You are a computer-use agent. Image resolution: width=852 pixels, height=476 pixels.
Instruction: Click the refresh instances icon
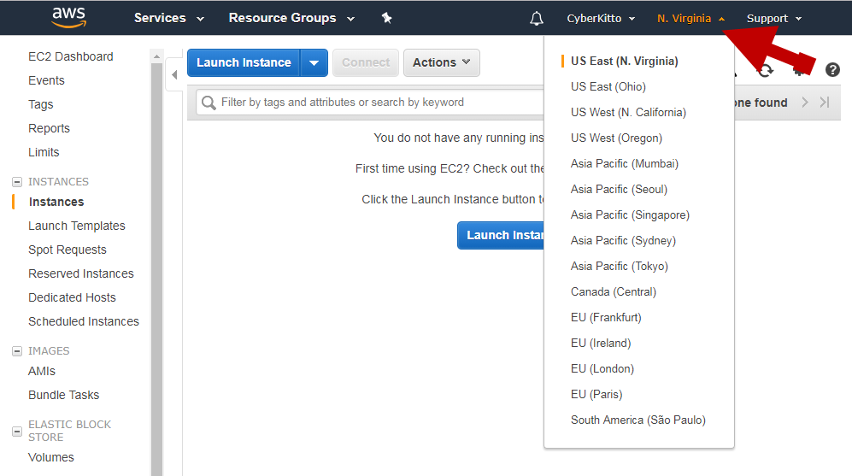tap(765, 70)
